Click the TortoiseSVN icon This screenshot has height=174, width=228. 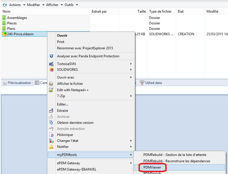[x=51, y=64]
